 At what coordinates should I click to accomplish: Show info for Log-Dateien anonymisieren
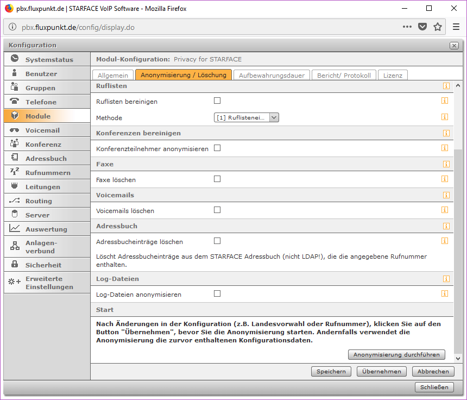pos(444,293)
